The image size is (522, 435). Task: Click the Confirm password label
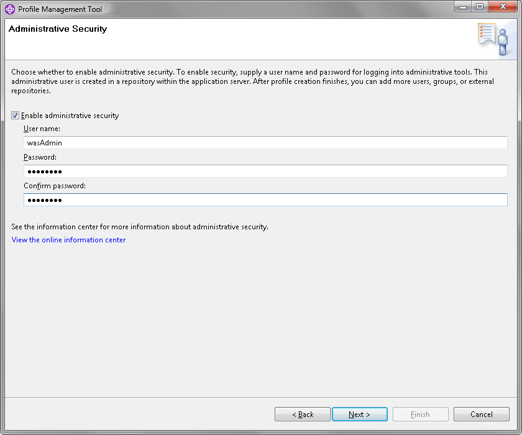tap(55, 186)
